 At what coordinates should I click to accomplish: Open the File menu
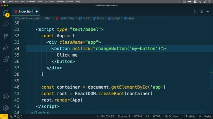coord(17,2)
